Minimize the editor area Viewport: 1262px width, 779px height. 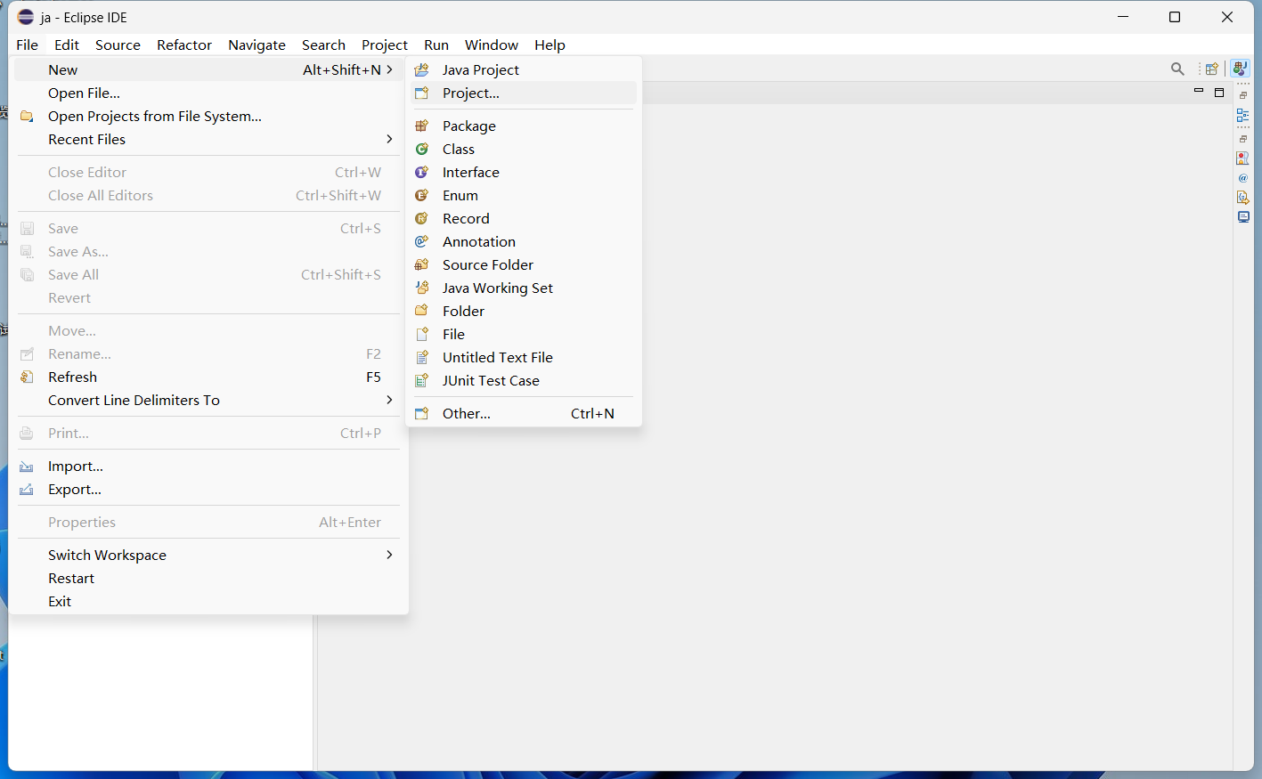1199,92
